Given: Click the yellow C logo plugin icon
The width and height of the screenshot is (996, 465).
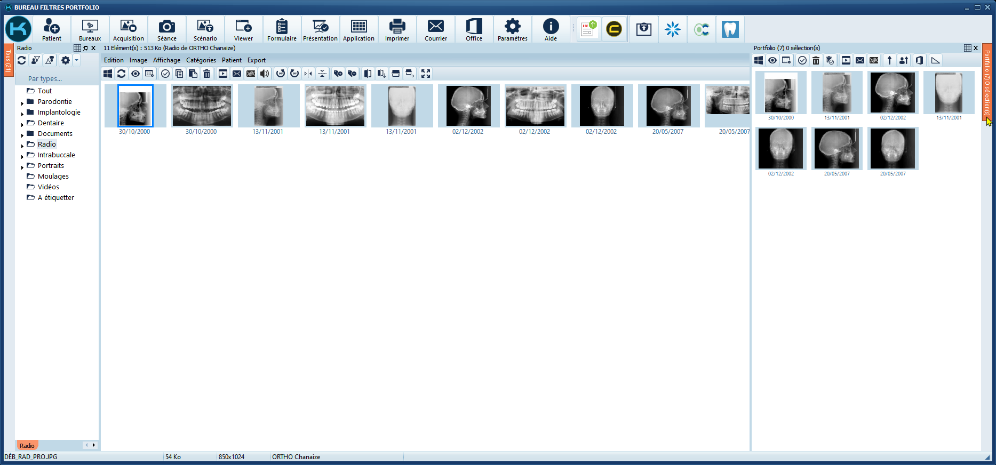Looking at the screenshot, I should 614,29.
